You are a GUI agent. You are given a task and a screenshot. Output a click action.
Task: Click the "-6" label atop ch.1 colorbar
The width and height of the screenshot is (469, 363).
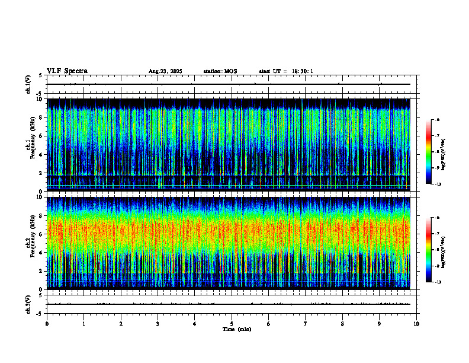click(x=437, y=120)
